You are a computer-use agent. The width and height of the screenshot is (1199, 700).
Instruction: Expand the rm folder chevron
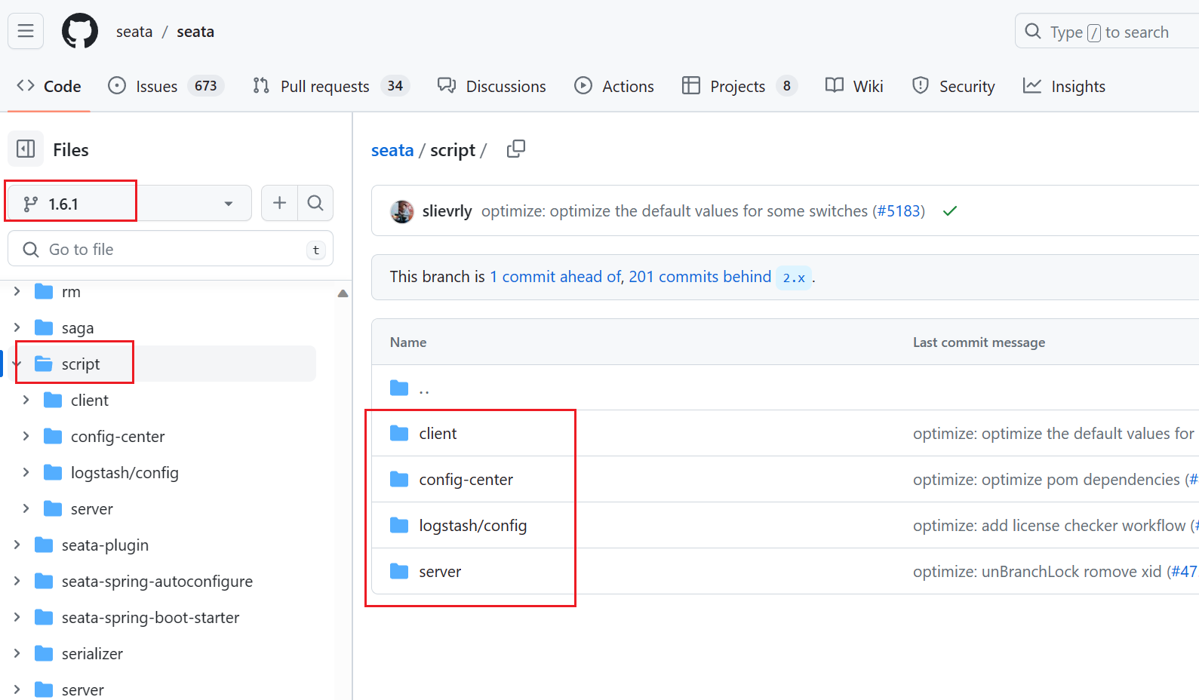tap(17, 291)
